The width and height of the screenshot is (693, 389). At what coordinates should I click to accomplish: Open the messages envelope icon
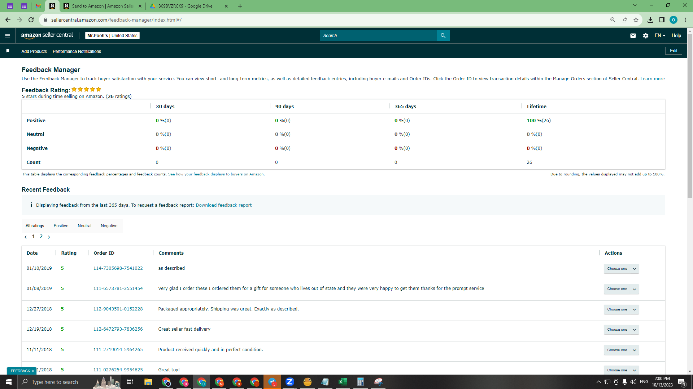click(633, 36)
